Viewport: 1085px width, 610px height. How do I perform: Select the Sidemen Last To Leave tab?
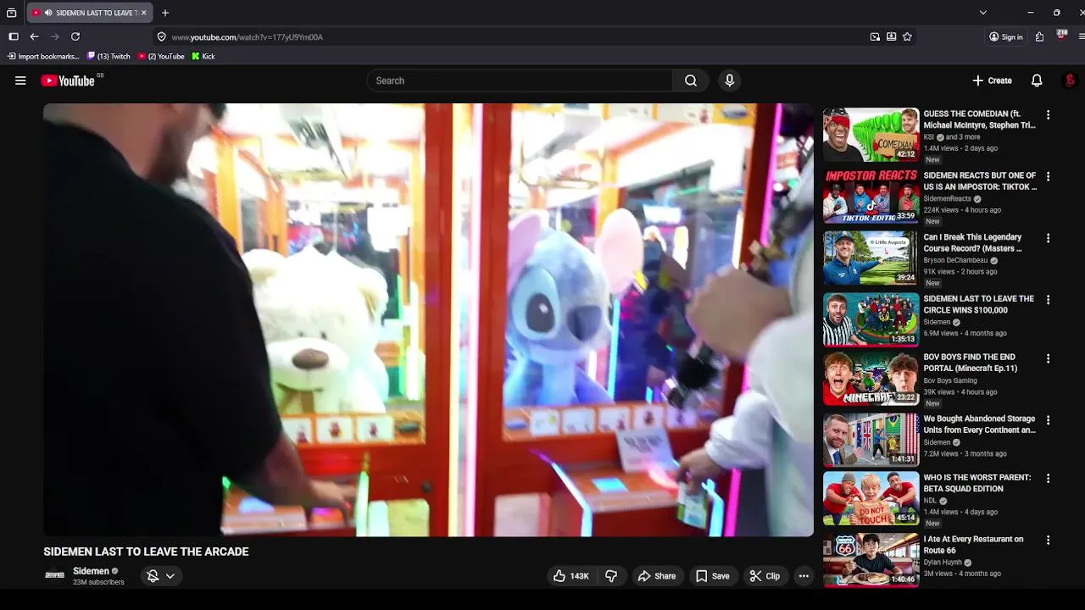pos(89,13)
